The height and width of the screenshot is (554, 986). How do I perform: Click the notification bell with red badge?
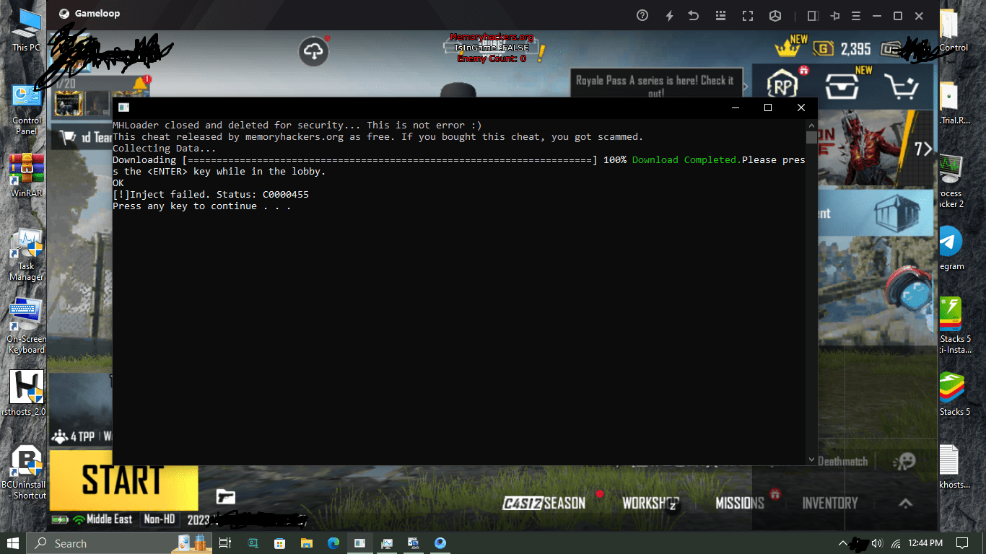140,85
